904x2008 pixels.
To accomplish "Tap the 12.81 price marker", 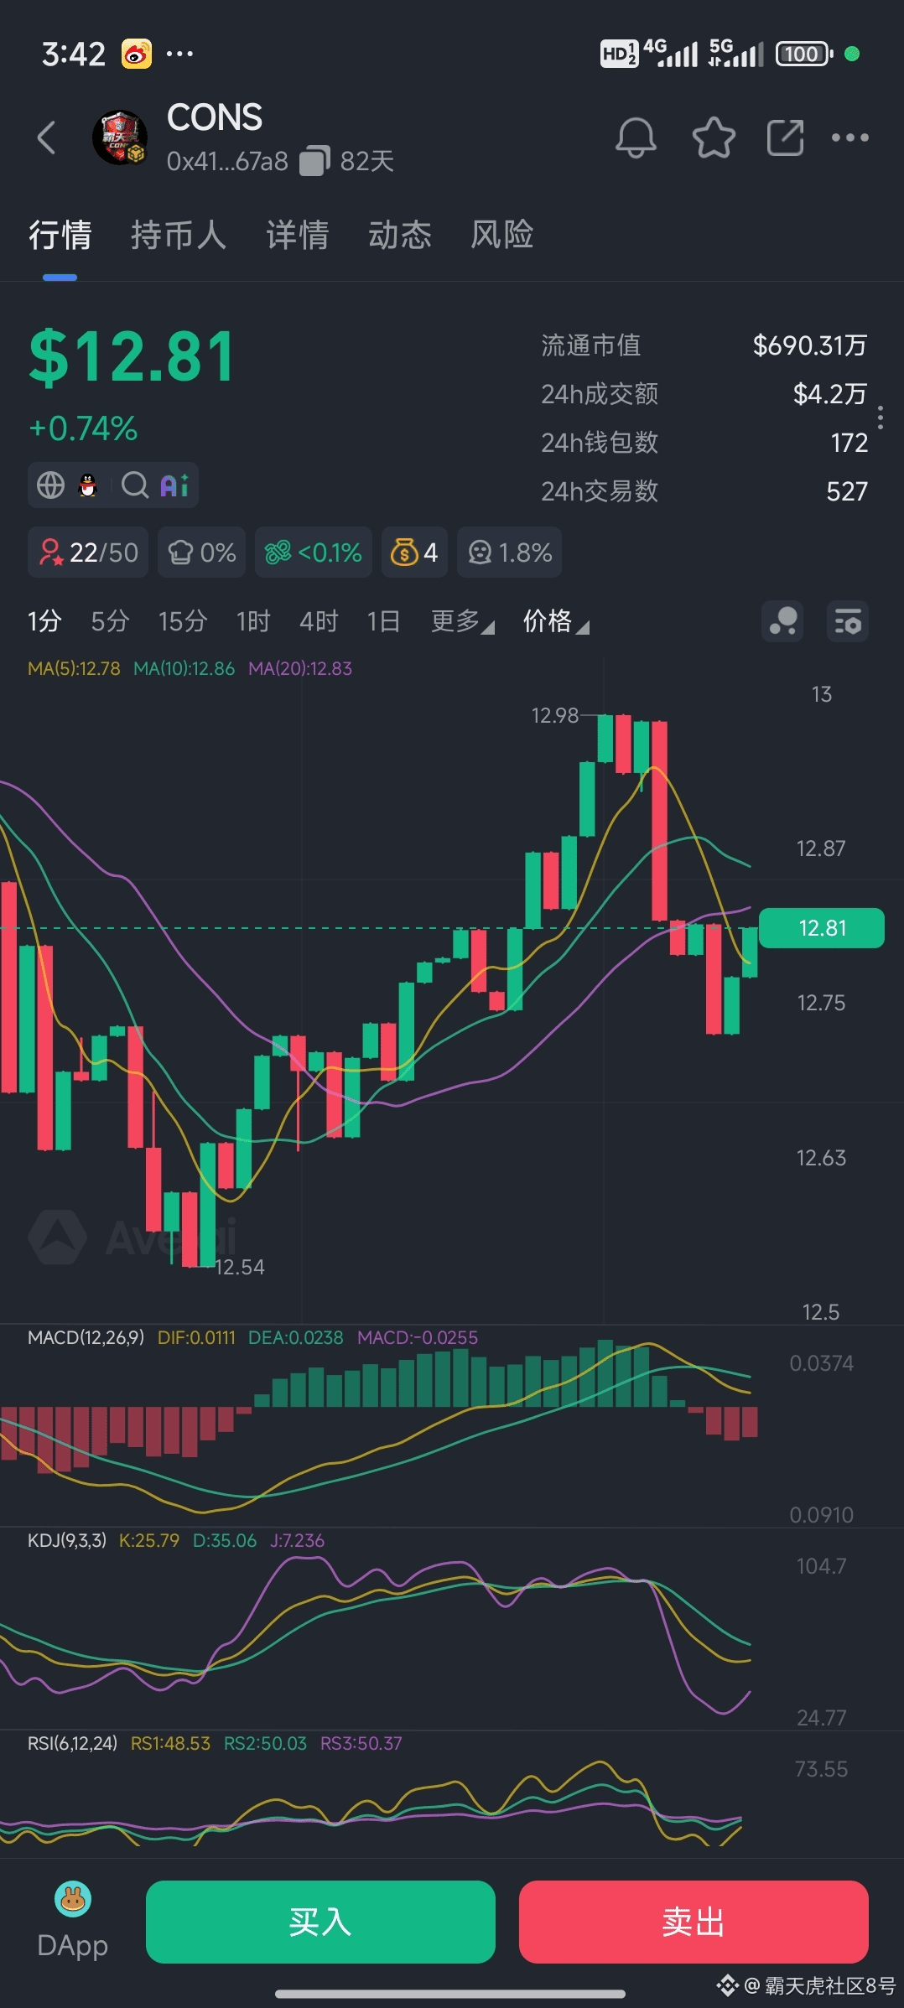I will coord(822,928).
